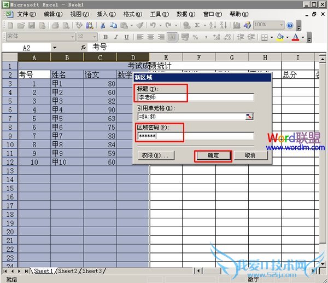
Task: Click the Fill Color paint bucket swatch
Action: click(280, 37)
